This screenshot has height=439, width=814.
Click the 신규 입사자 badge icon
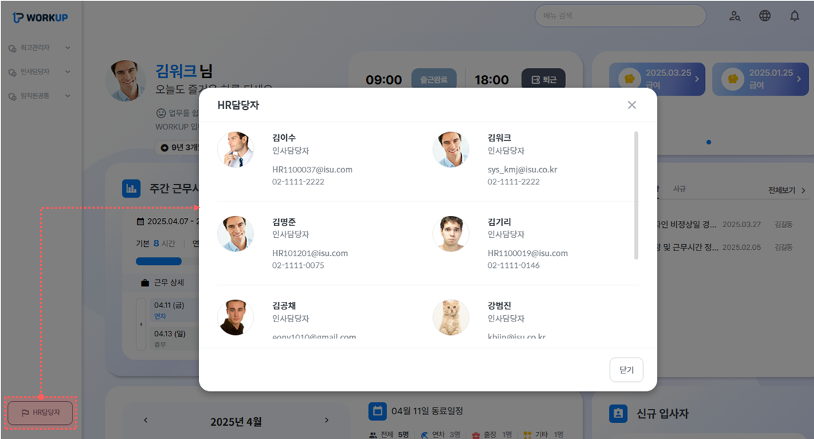pos(619,414)
